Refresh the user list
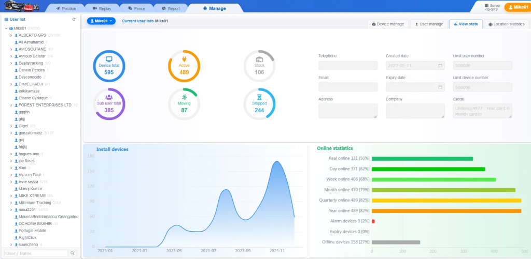The image size is (531, 259). pyautogui.click(x=74, y=19)
